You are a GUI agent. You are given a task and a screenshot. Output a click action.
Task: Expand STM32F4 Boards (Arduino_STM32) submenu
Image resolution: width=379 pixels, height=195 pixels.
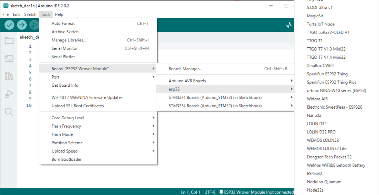coord(225,106)
